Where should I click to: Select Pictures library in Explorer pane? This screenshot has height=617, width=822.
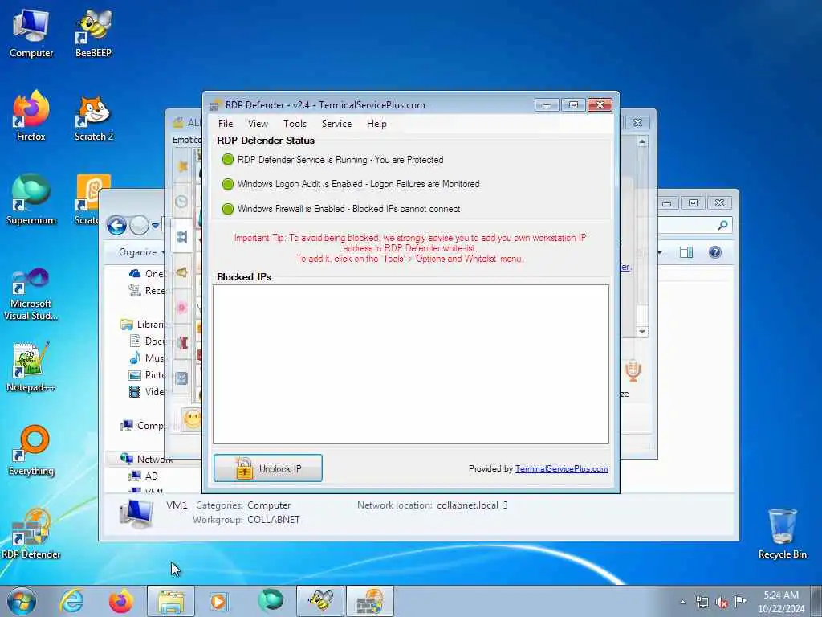(x=148, y=374)
